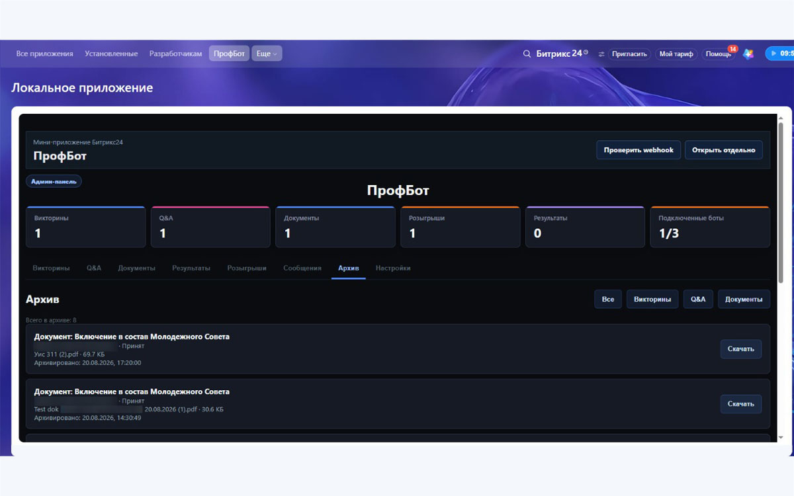Image resolution: width=794 pixels, height=496 pixels.
Task: Open the Документы tab
Action: pos(137,268)
